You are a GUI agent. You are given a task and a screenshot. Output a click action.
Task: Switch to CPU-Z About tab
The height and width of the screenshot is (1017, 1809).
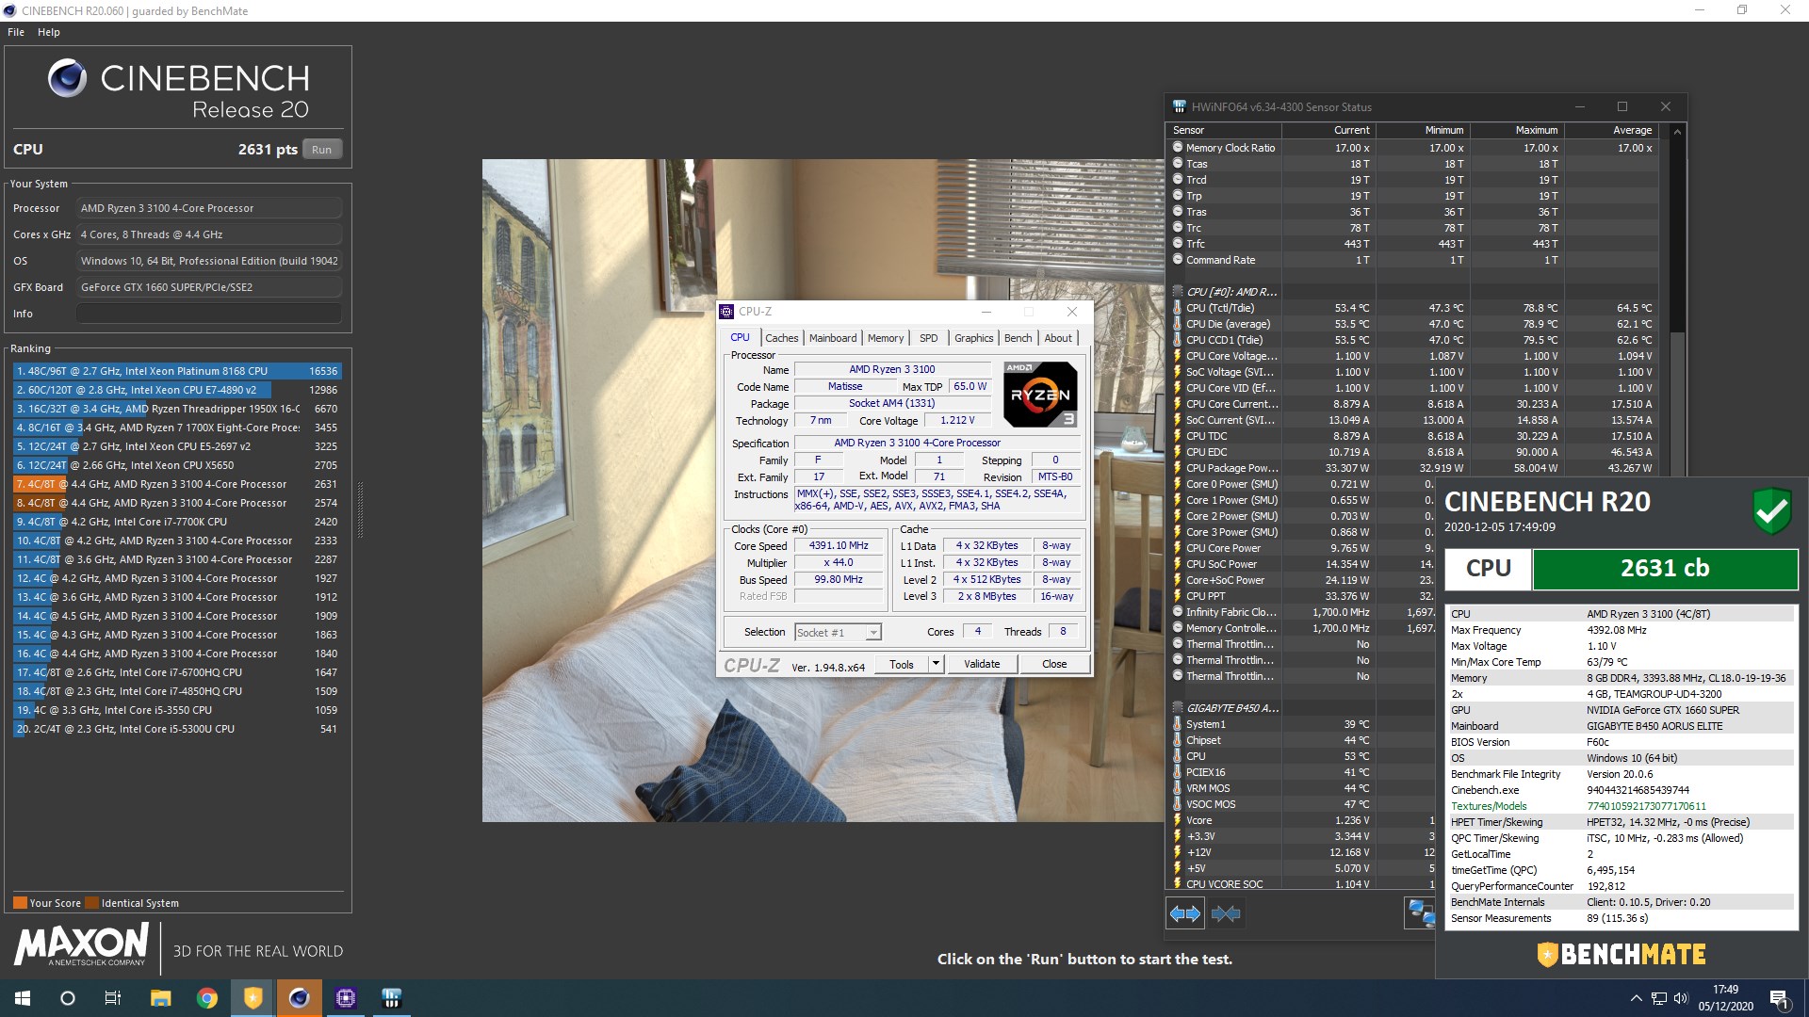pos(1058,338)
